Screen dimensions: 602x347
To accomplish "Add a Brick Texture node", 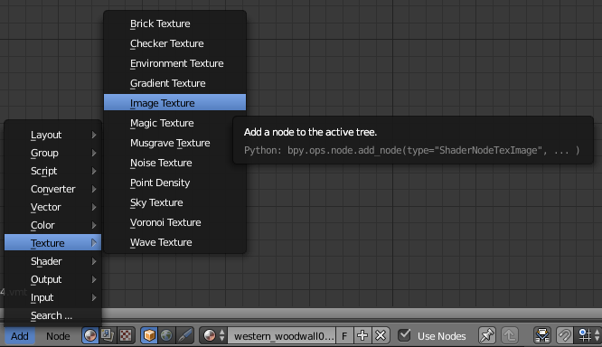I will coord(174,23).
